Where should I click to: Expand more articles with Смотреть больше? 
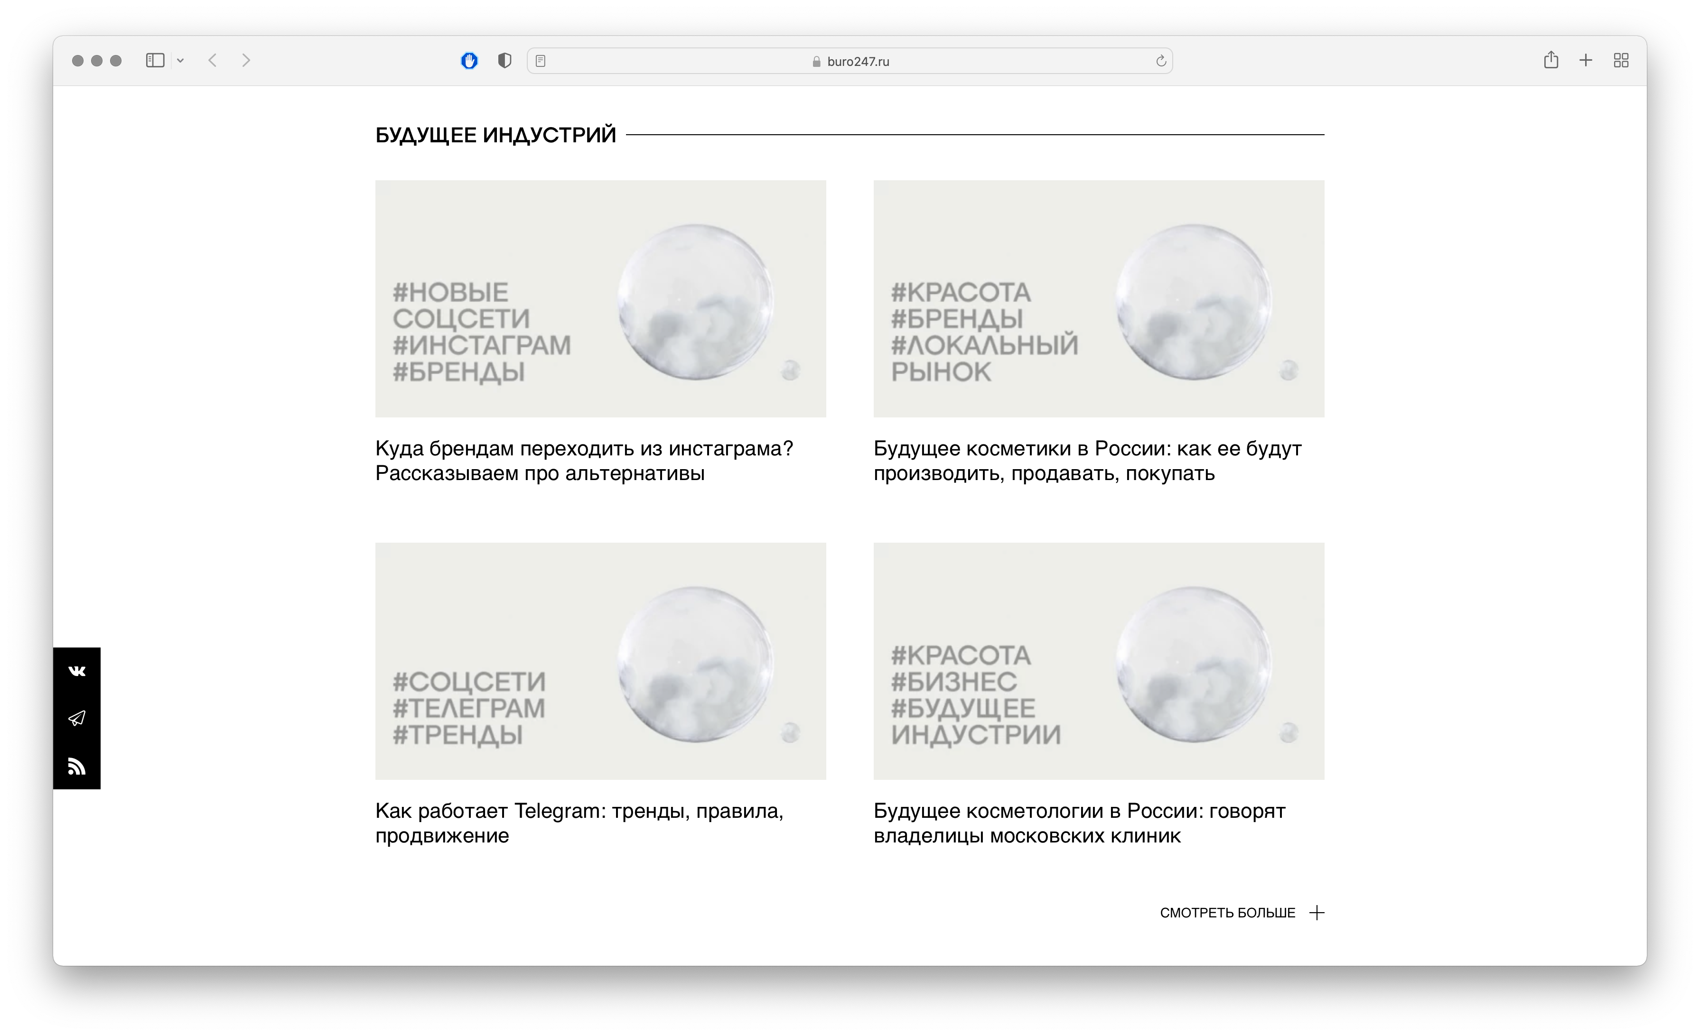click(x=1241, y=913)
